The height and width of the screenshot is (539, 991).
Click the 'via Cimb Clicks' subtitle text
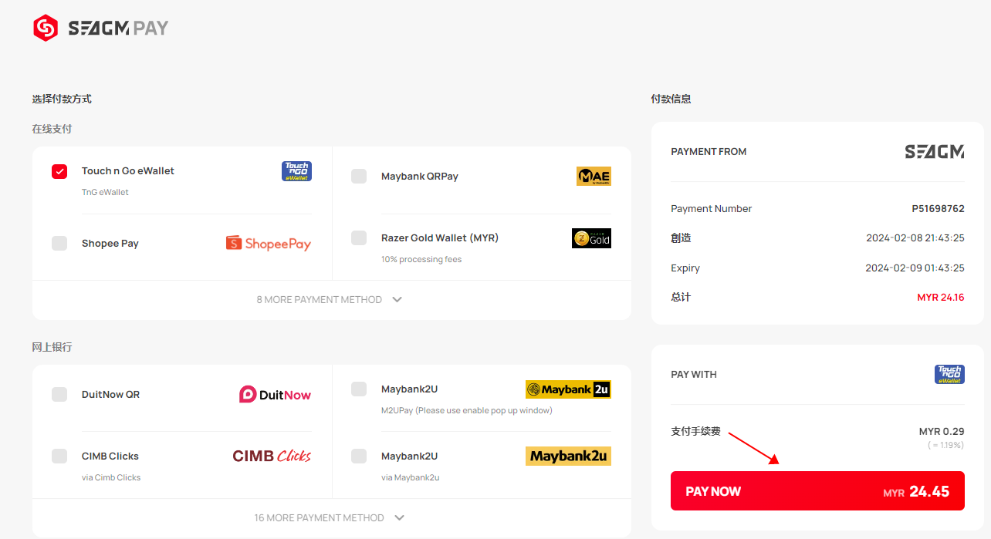(x=111, y=478)
